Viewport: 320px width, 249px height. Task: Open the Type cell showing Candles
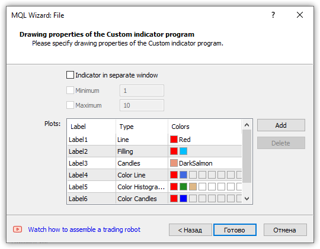pos(142,163)
